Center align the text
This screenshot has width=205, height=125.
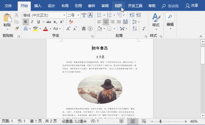click(x=106, y=22)
